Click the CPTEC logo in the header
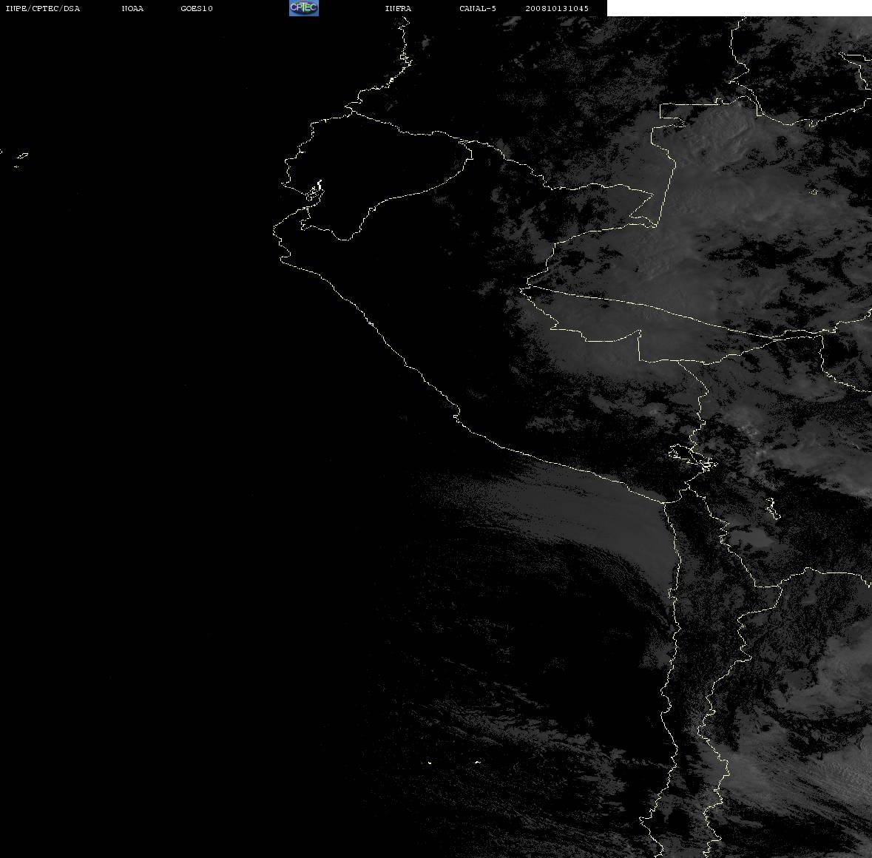The image size is (872, 858). coord(304,8)
